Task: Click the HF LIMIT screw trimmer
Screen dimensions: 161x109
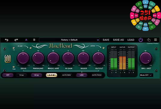Action: [30, 48]
